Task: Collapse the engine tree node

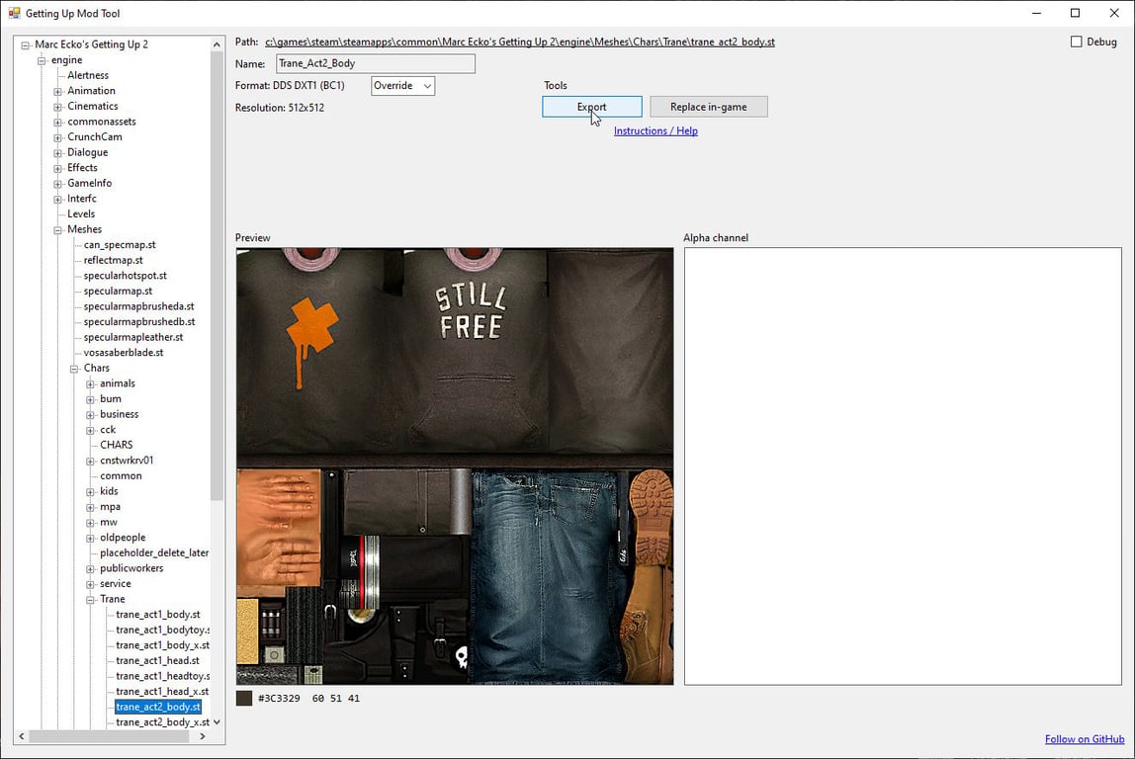Action: pyautogui.click(x=42, y=60)
